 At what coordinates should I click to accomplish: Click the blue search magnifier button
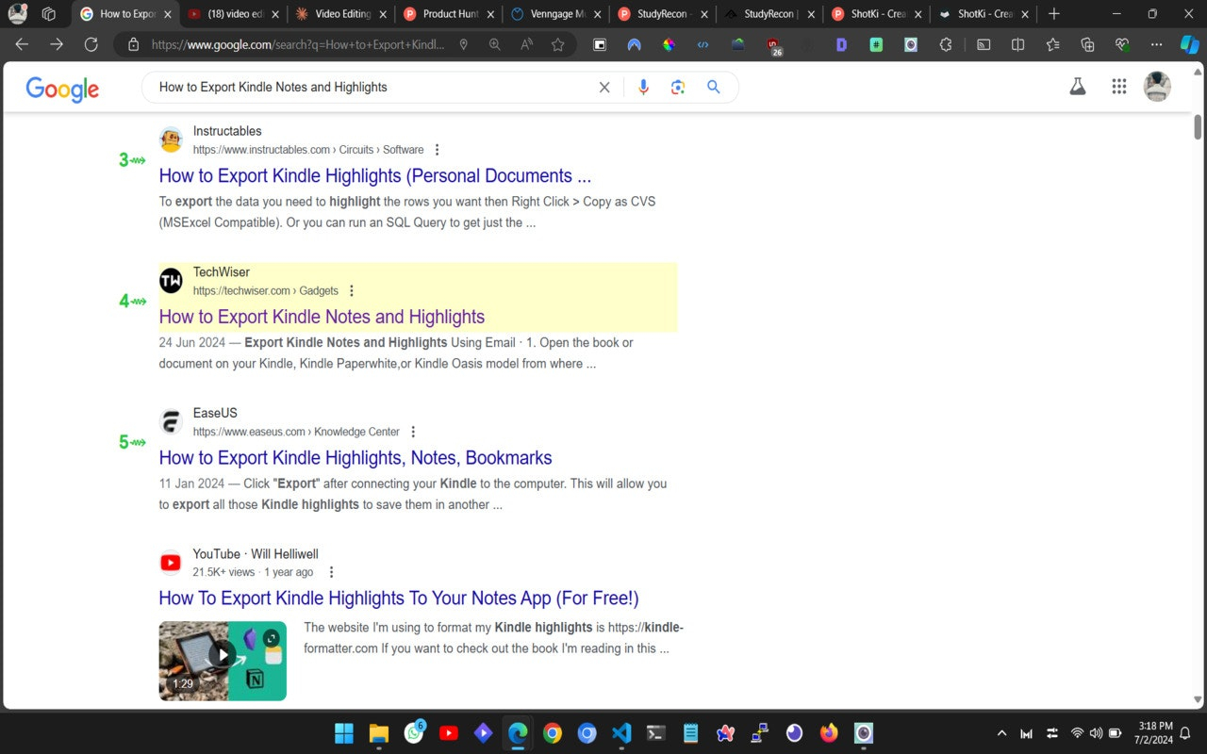(x=714, y=87)
